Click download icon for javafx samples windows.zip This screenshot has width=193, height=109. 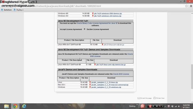[x=90, y=87]
